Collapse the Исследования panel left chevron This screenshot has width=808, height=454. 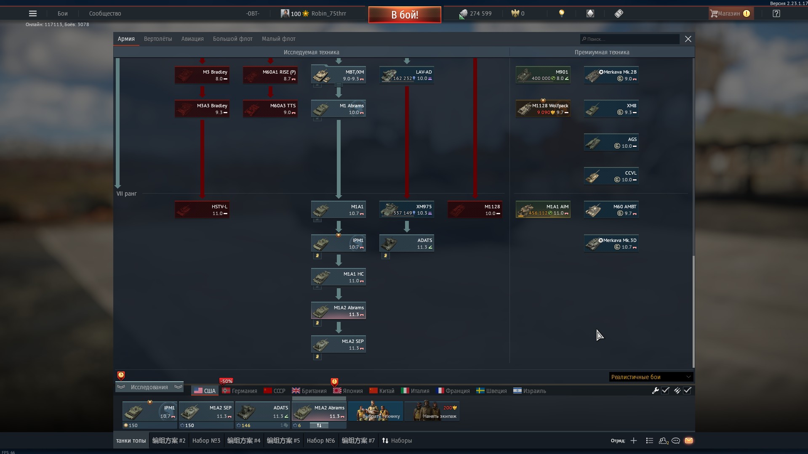pyautogui.click(x=121, y=387)
